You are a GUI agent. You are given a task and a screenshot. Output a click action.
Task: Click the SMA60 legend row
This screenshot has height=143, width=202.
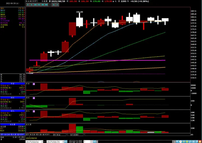click(x=13, y=14)
